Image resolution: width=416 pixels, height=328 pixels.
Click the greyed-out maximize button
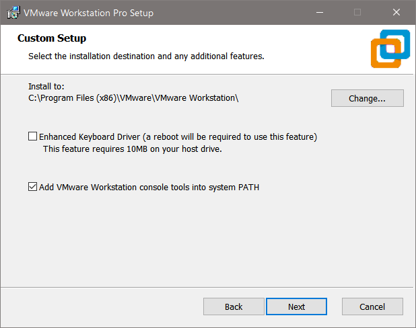point(357,13)
